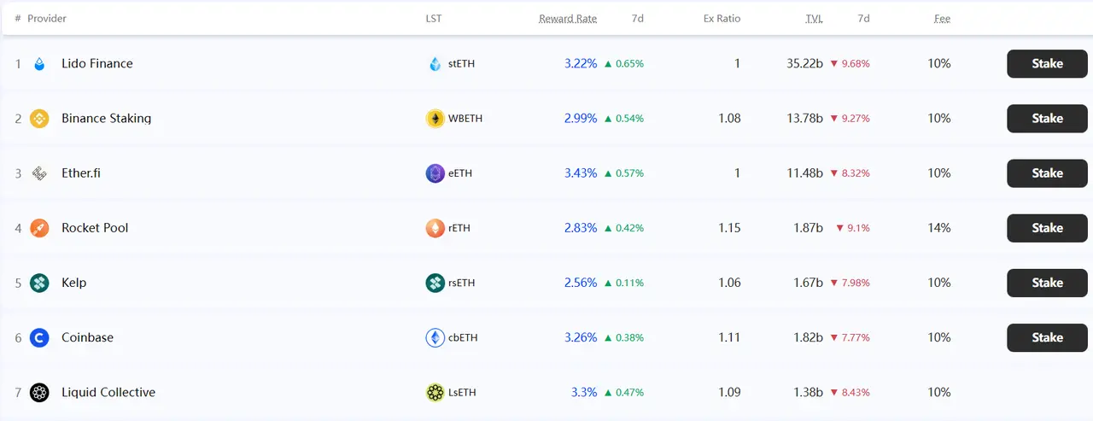The image size is (1093, 421).
Task: Click the Rocket Pool provider logo
Action: pyautogui.click(x=39, y=228)
